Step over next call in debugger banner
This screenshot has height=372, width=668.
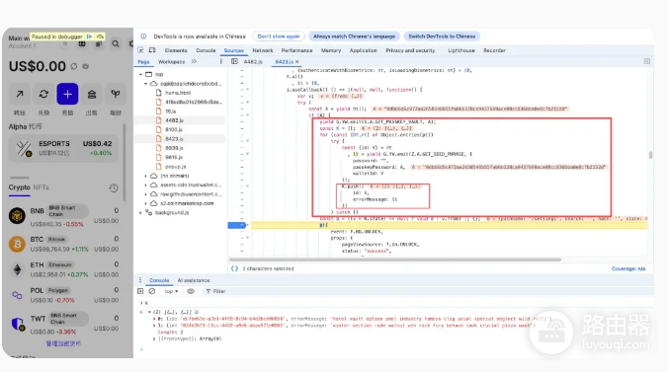[100, 37]
